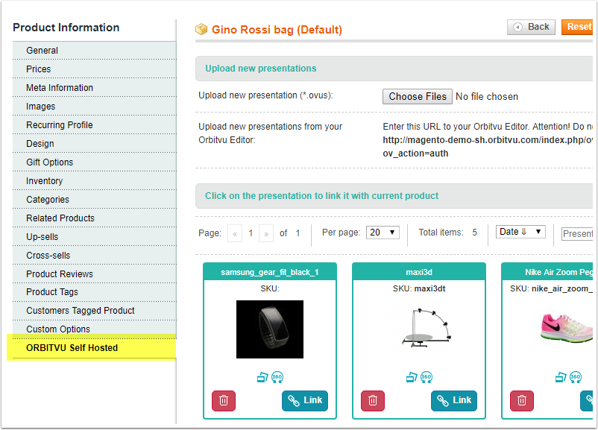This screenshot has width=598, height=430.
Task: Open the Date sort order dropdown
Action: [520, 232]
